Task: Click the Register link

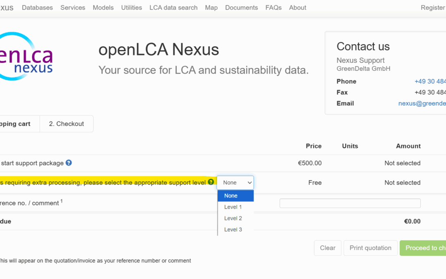Action: (433, 8)
